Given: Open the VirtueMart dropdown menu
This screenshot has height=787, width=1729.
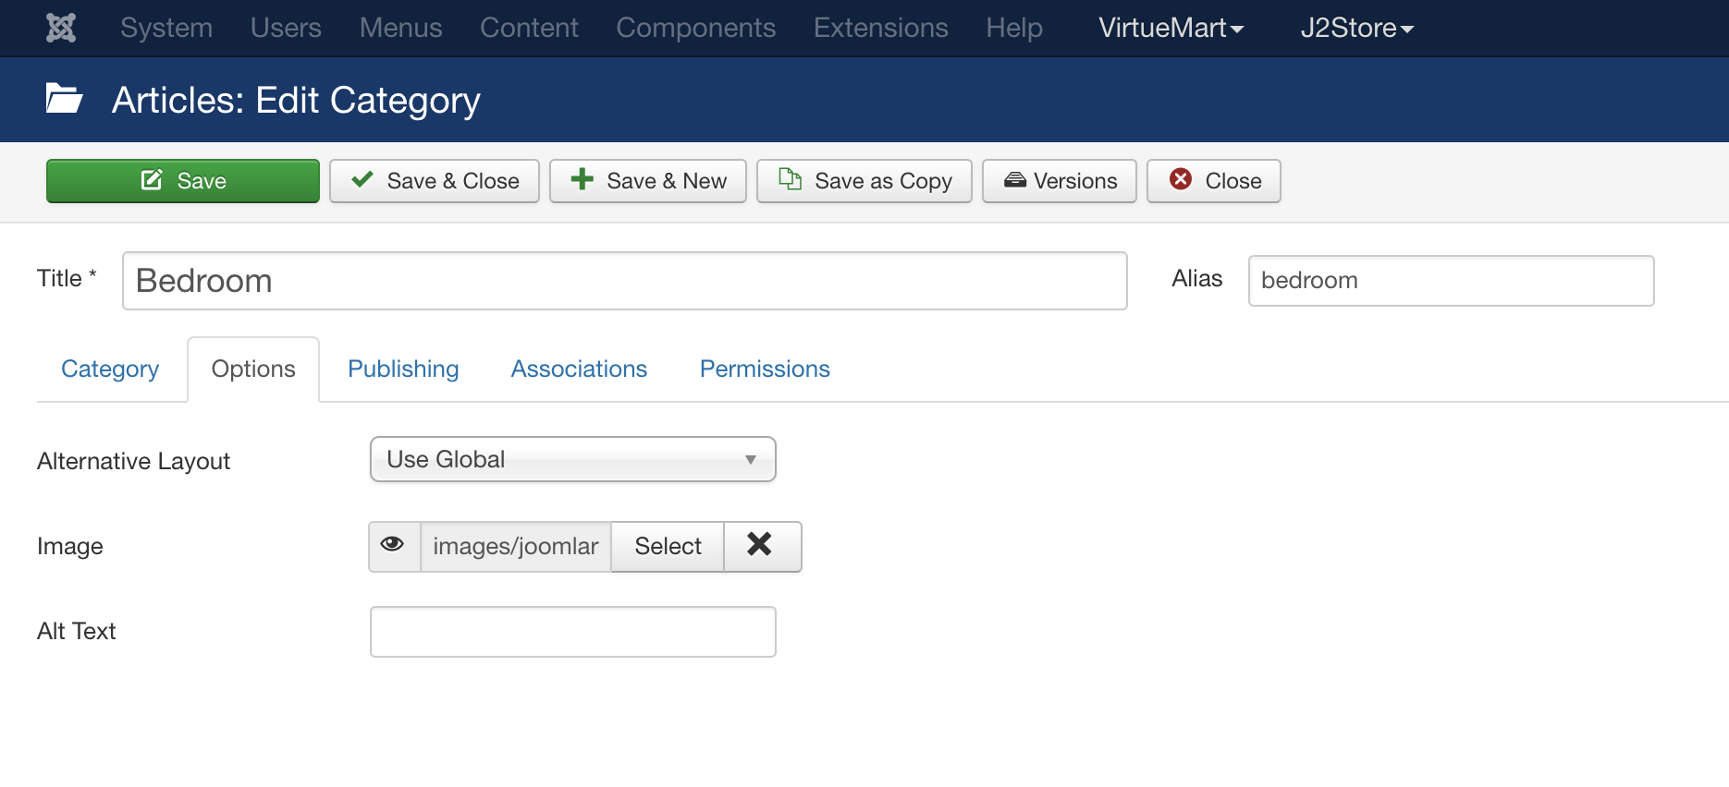Looking at the screenshot, I should point(1171,28).
